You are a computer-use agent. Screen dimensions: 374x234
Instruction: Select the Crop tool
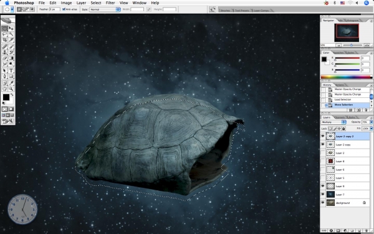(5, 40)
